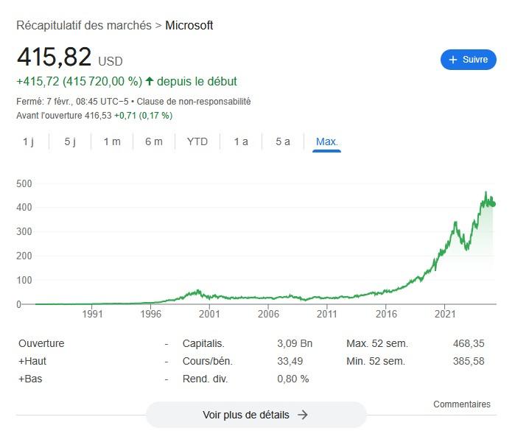
Task: Open the 5 a chart range
Action: click(283, 141)
